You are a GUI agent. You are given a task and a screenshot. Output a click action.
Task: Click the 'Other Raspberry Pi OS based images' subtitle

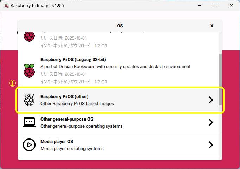77,104
